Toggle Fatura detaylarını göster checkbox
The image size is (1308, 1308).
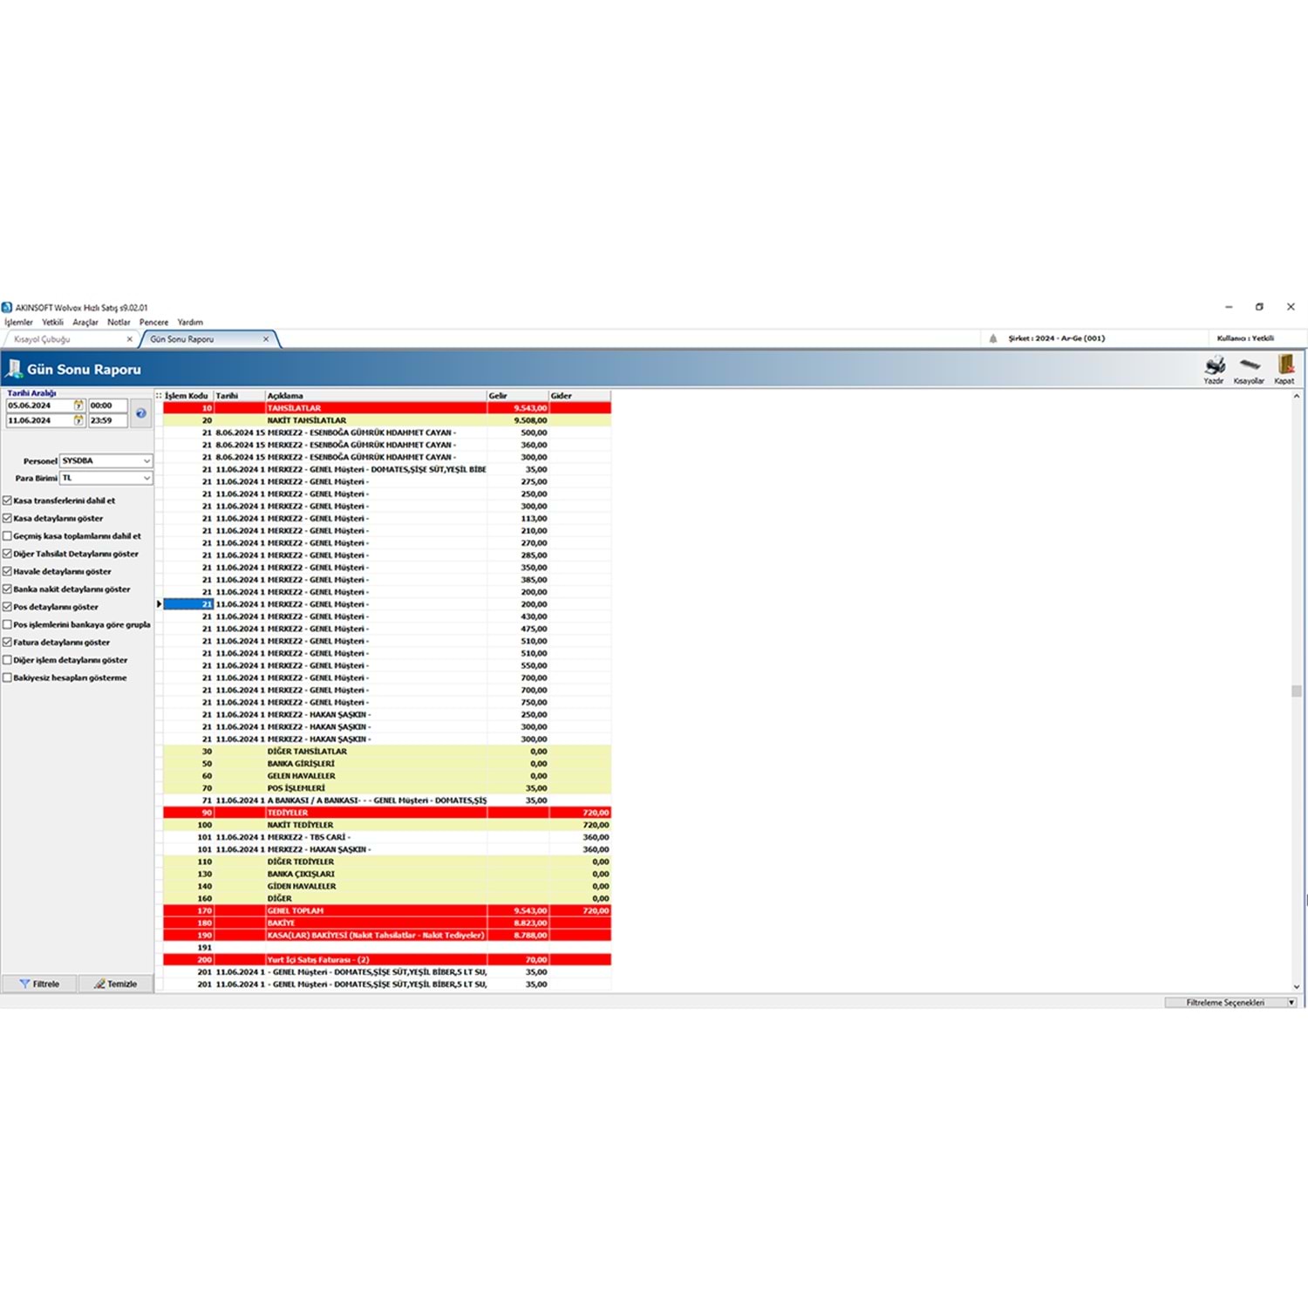[x=7, y=643]
